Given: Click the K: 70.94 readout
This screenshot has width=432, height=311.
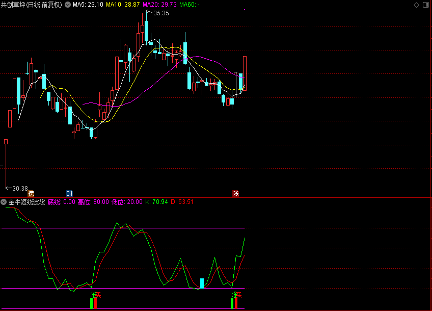Looking at the screenshot, I should 156,202.
